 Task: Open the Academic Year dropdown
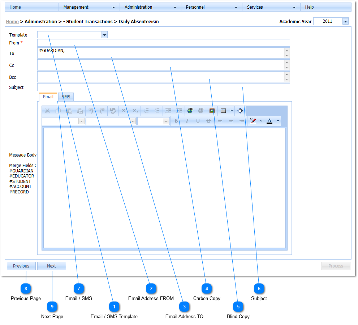[345, 21]
